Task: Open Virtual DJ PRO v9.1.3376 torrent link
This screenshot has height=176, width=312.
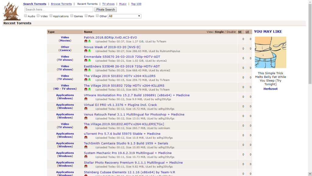Action: [x=120, y=105]
